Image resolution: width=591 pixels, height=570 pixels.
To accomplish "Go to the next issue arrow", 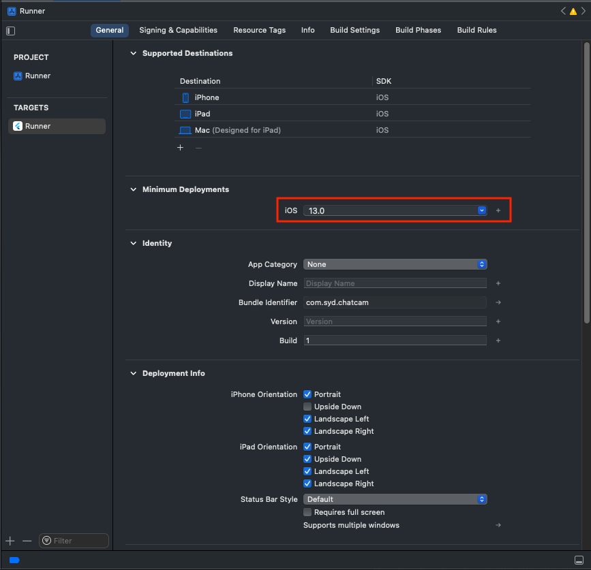I will tap(583, 12).
